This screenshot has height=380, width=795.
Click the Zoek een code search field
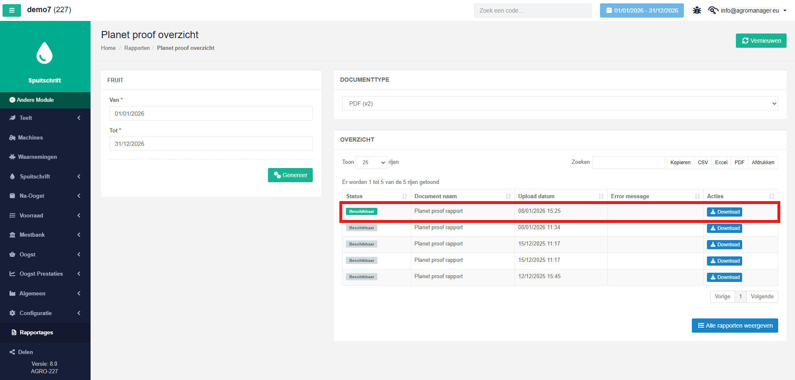[x=533, y=10]
